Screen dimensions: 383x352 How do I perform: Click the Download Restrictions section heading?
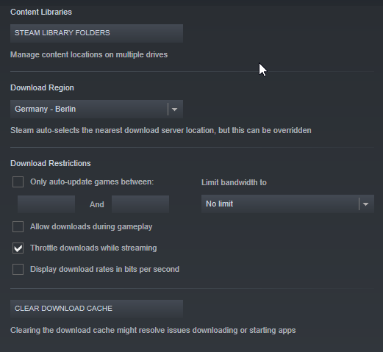pos(51,163)
